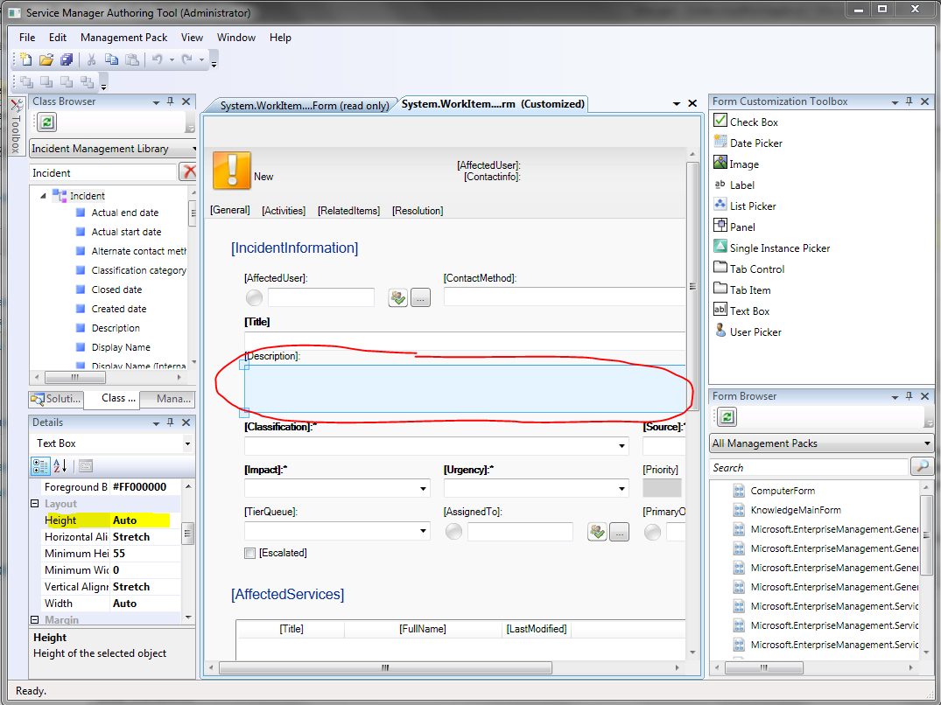Open the Impact dropdown on the form

(423, 489)
